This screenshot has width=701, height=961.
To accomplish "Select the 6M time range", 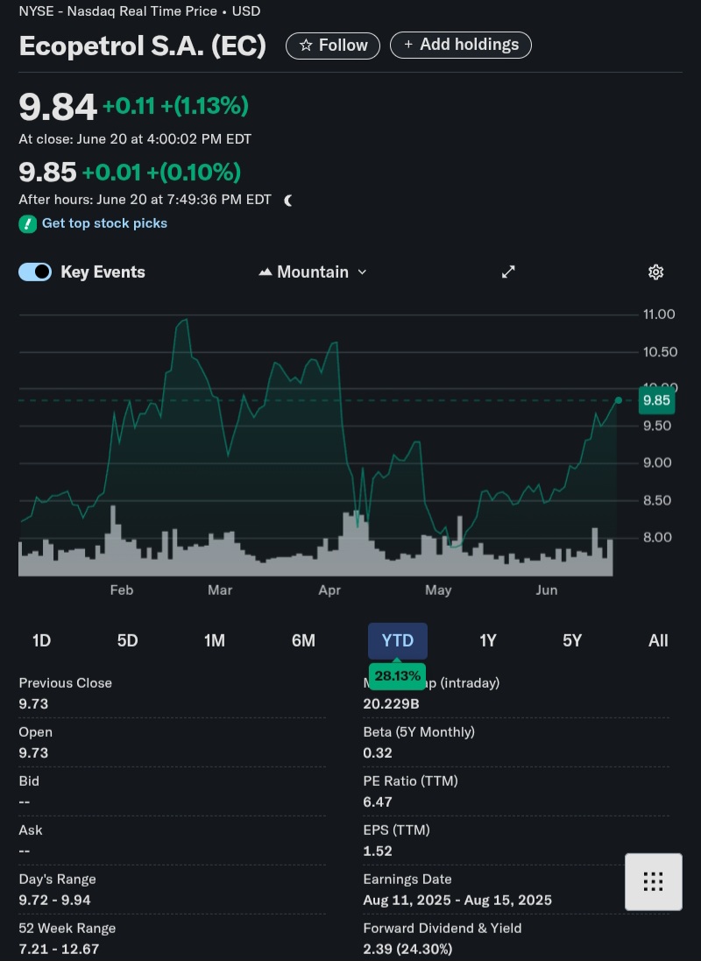I will click(x=303, y=641).
